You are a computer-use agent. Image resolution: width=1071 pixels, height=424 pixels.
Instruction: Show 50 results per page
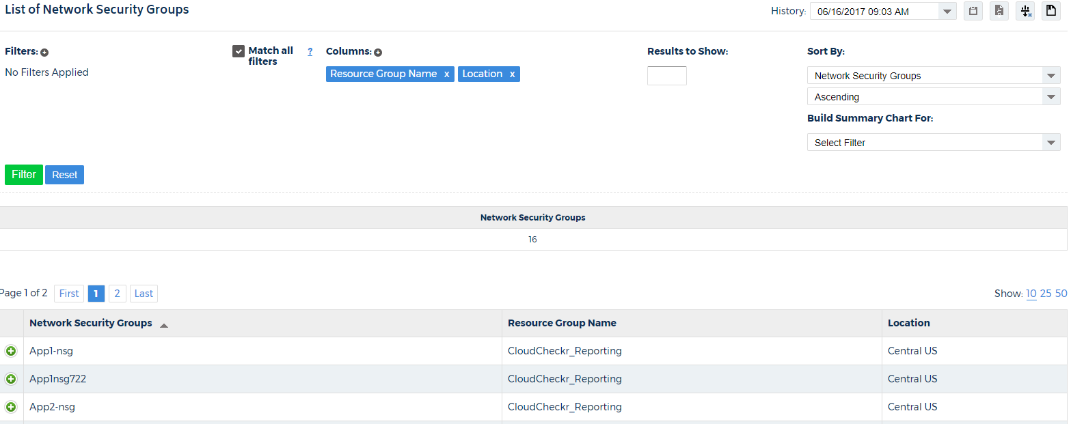pyautogui.click(x=1061, y=294)
